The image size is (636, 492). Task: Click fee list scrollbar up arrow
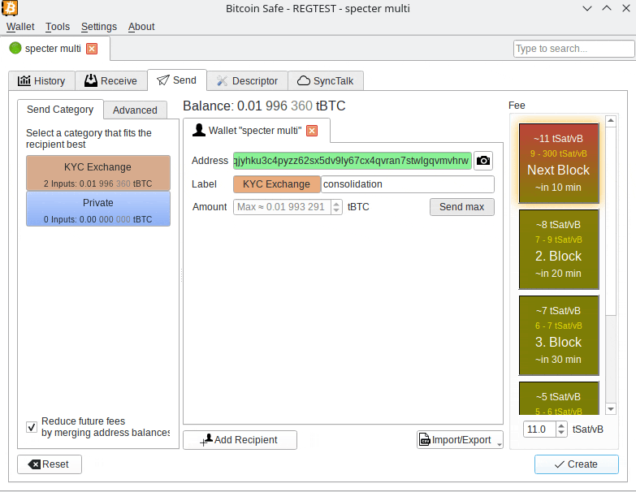pos(611,121)
